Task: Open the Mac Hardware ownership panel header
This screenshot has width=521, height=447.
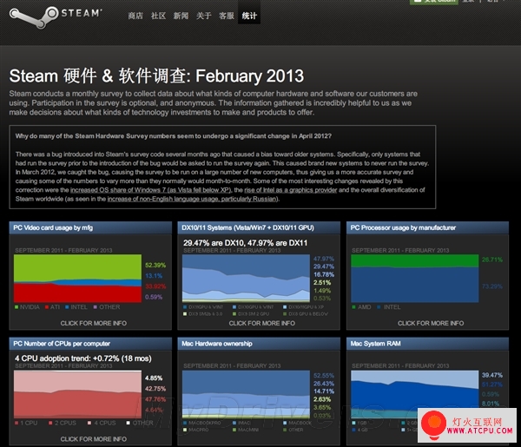Action: click(259, 344)
